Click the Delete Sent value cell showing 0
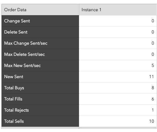Viewport: 157px width, 132px height. click(x=118, y=32)
